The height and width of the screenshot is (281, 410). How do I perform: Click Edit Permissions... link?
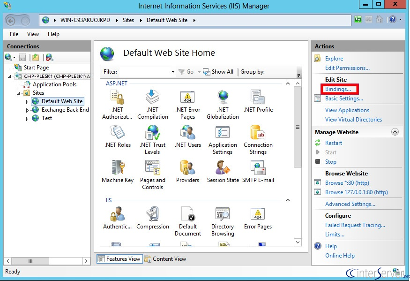[347, 68]
